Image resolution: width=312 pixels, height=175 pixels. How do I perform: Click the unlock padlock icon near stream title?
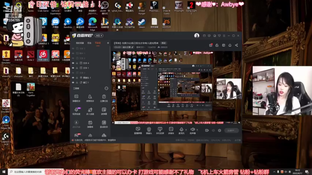point(217,45)
